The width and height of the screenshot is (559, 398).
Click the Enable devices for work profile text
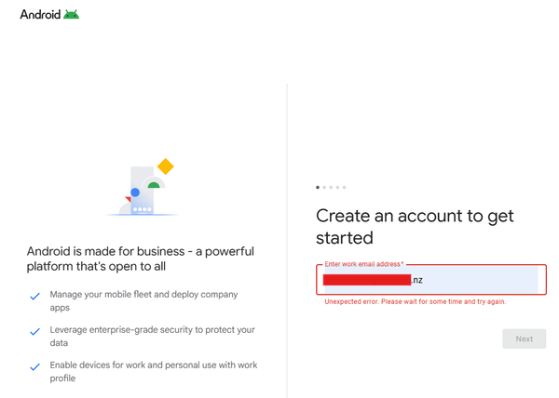pyautogui.click(x=154, y=371)
